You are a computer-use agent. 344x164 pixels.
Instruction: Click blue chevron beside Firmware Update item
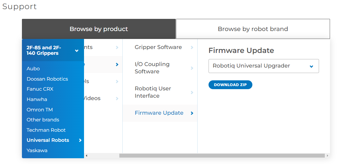pyautogui.click(x=192, y=113)
